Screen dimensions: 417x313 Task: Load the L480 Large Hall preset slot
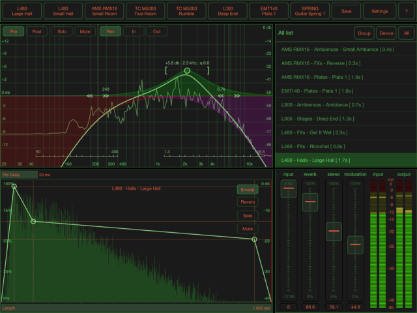tap(22, 11)
